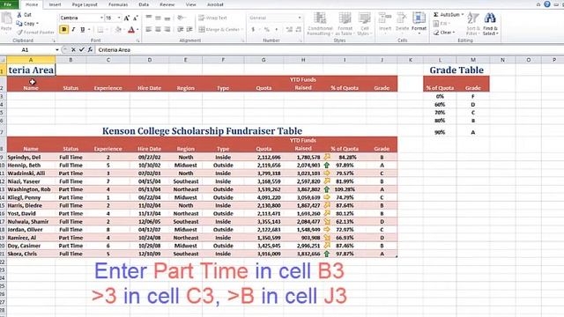Open the Clear dropdown
Screen dimensions: 564x317
tap(444, 33)
